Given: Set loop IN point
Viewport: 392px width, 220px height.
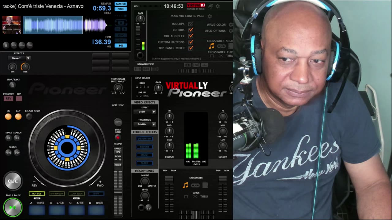Looking at the screenshot, I should click(8, 116).
